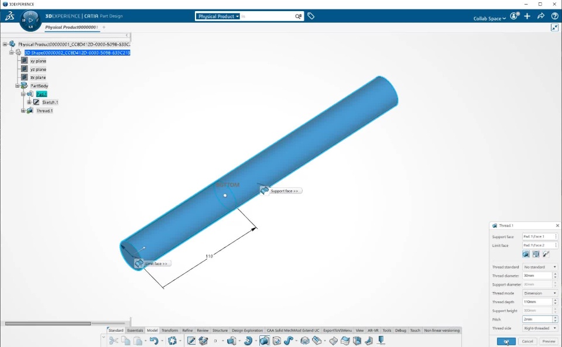Viewport: 562px width, 347px height.
Task: Open the user profile icon
Action: pyautogui.click(x=515, y=16)
